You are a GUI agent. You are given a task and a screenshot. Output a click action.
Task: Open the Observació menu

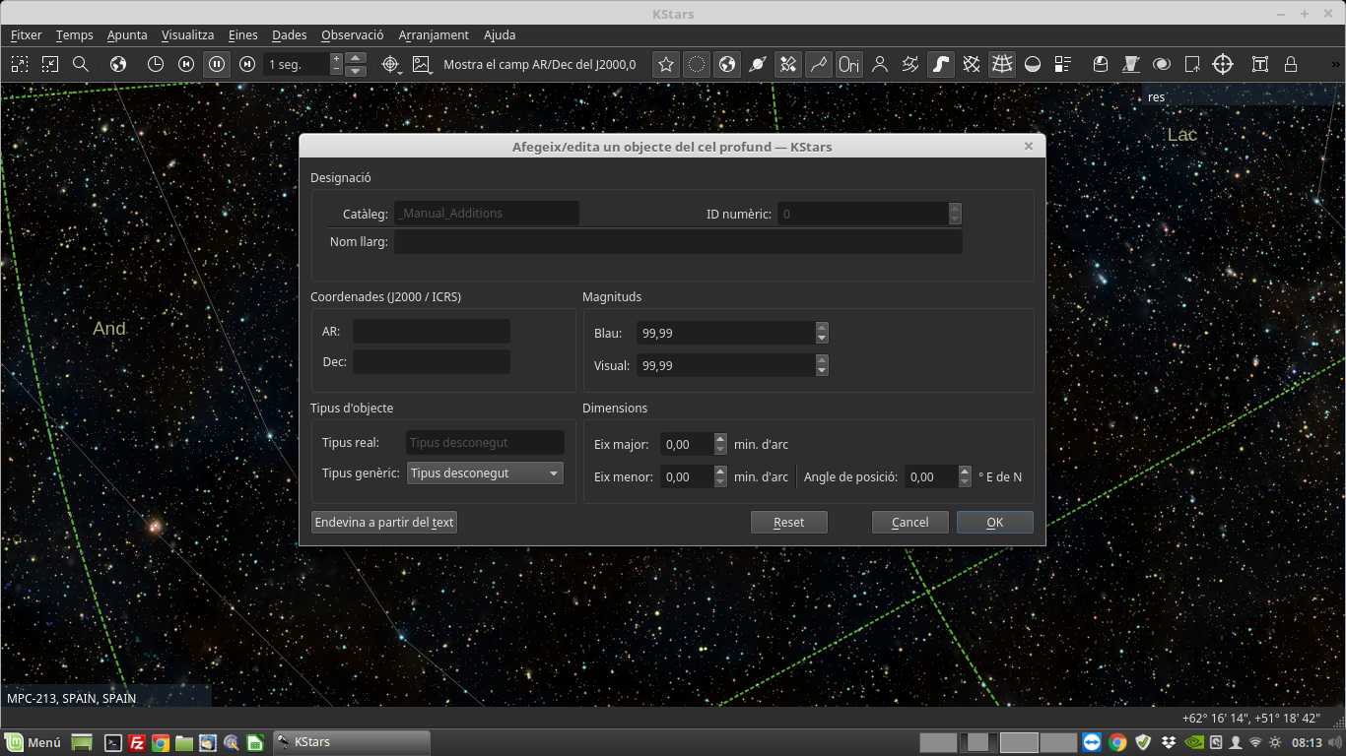(353, 34)
